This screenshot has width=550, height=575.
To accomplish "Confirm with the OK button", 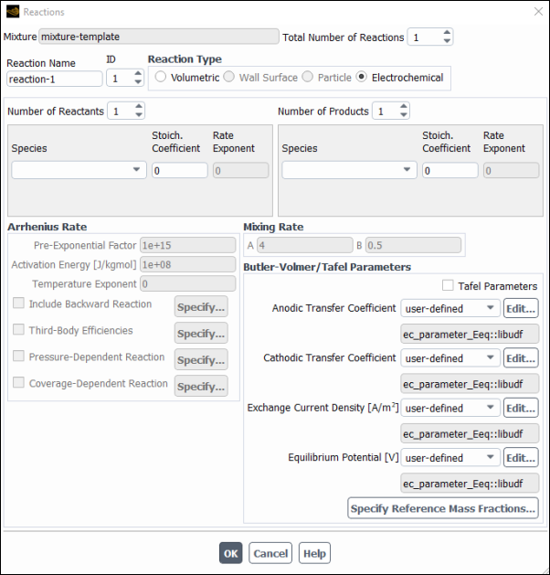I will pos(231,553).
